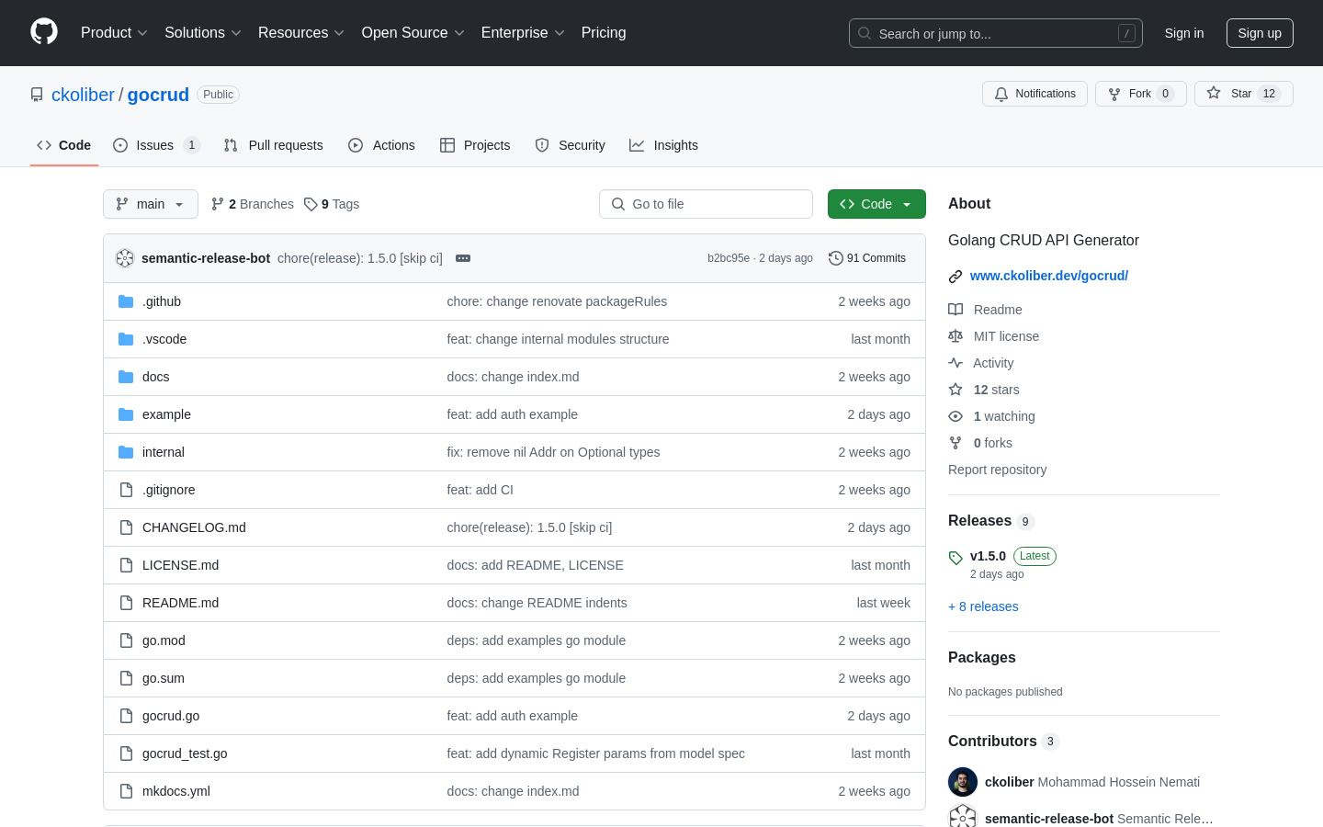This screenshot has height=827, width=1323.
Task: Click the link icon beside website URL
Action: 955,276
